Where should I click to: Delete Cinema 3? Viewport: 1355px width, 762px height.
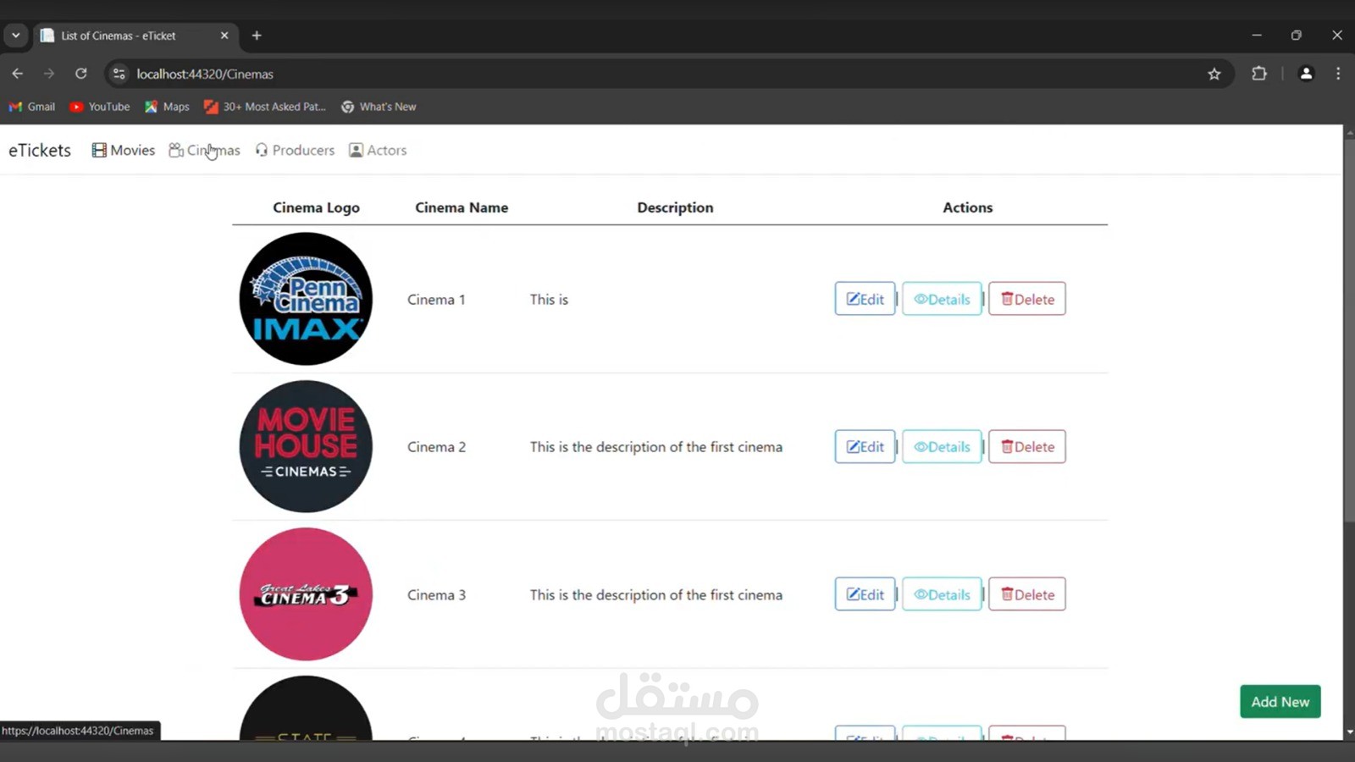1027,594
